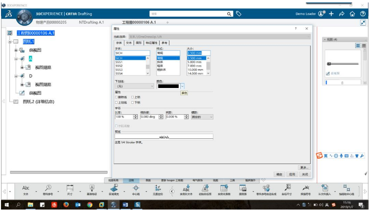Screen dimensions: 370x212
Task: Open the 模型 dropdown showing 固定的
Action: pyautogui.click(x=202, y=117)
